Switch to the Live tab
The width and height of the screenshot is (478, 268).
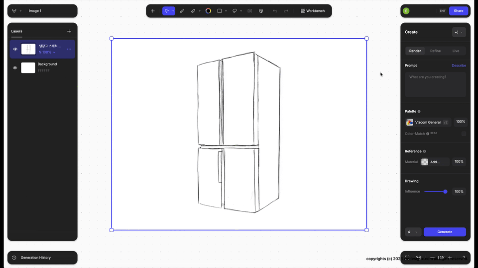coord(456,51)
